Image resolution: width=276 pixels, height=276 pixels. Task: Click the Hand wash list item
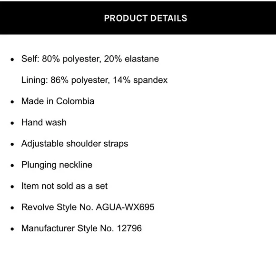click(44, 122)
